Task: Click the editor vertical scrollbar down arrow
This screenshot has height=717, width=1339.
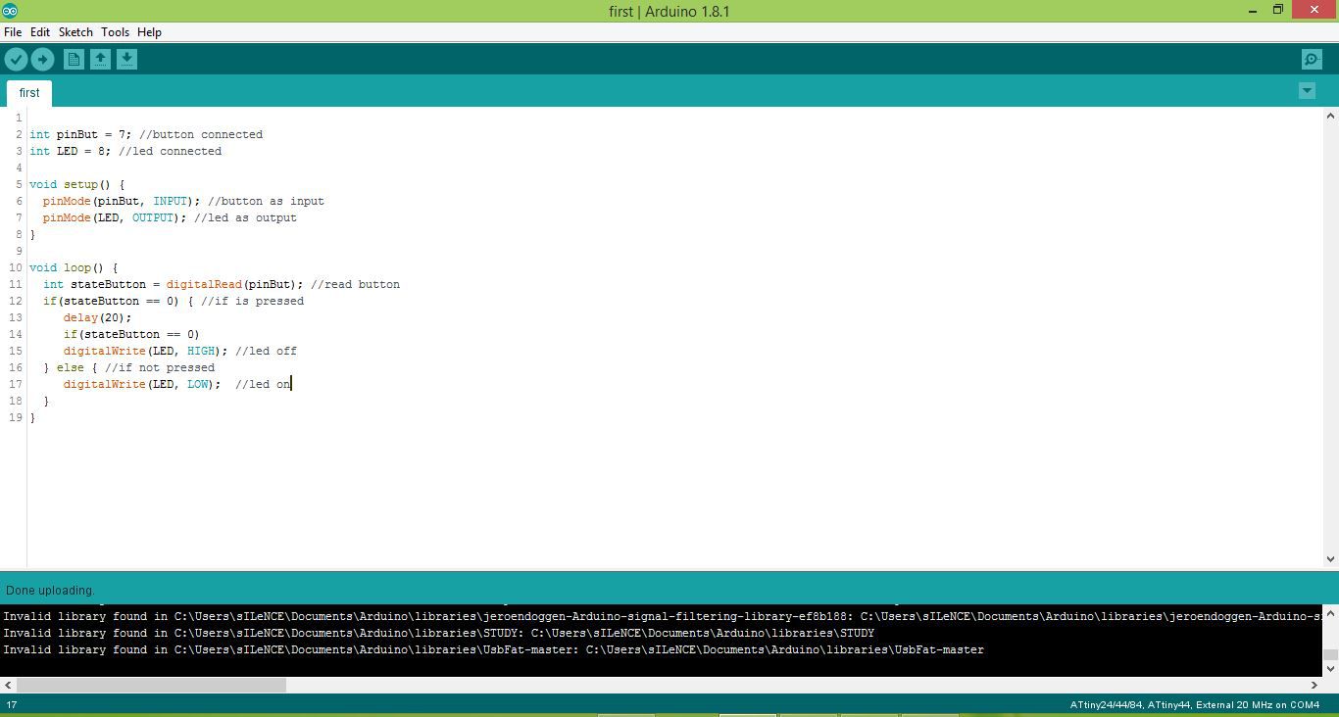Action: click(x=1330, y=559)
